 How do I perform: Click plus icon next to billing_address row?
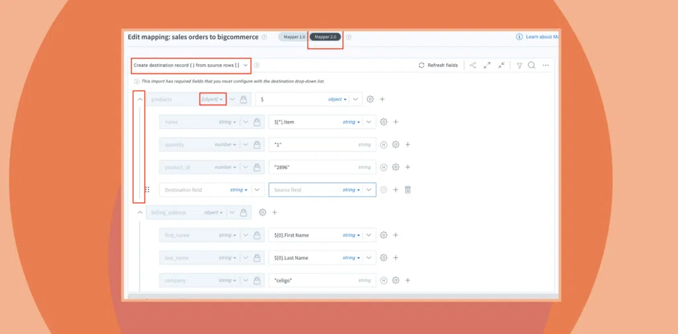pos(275,213)
